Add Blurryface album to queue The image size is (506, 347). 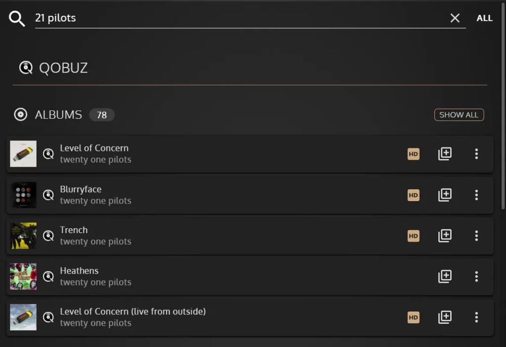click(445, 195)
